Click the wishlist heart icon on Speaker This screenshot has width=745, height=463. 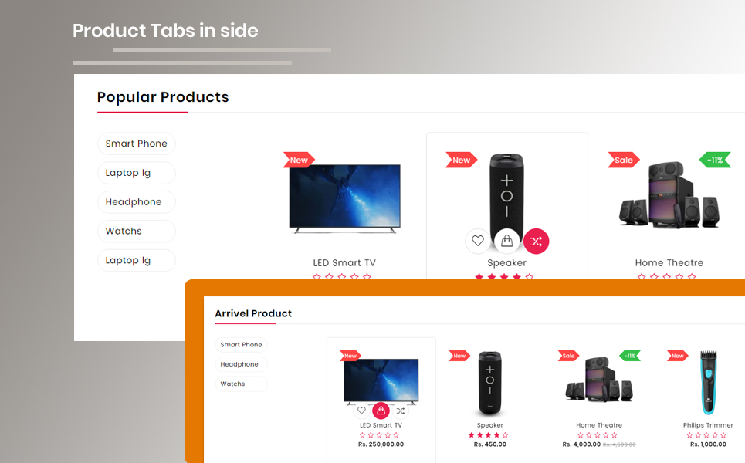pos(478,241)
